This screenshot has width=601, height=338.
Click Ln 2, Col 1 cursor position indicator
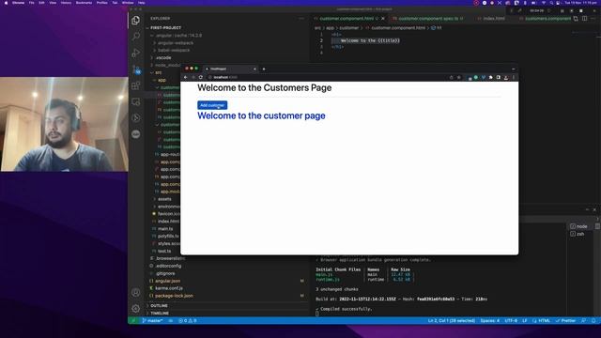click(x=451, y=321)
